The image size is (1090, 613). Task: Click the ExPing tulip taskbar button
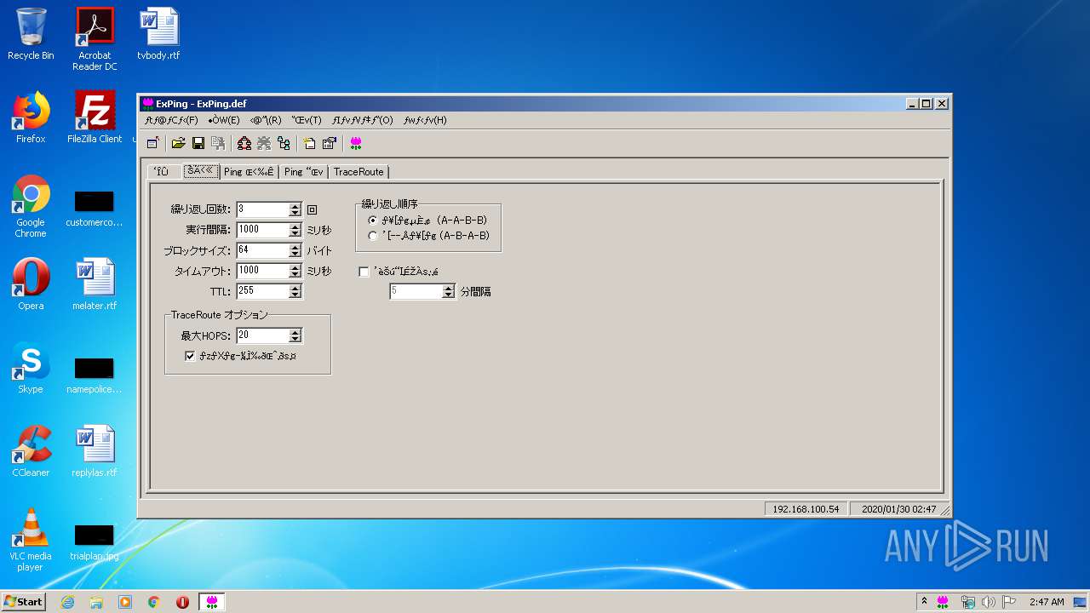(212, 602)
